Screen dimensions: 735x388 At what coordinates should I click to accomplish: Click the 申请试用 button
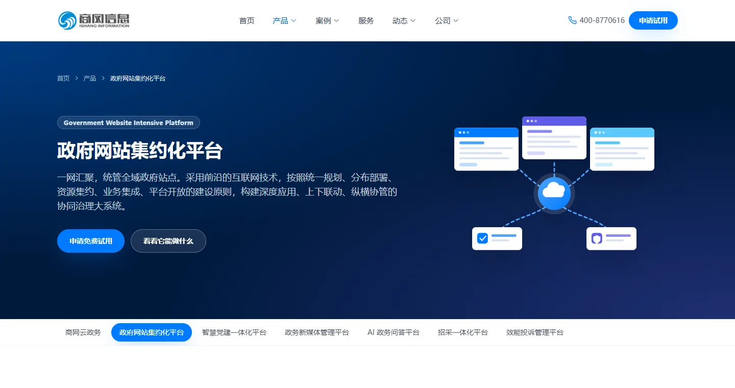click(x=653, y=20)
